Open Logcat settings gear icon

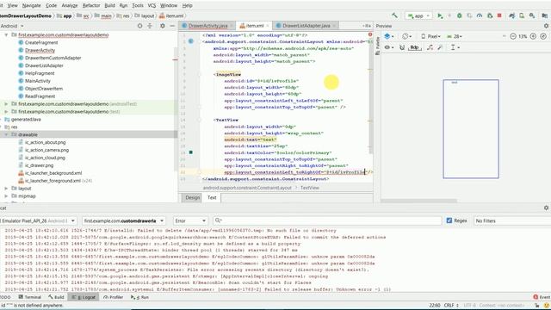[546, 208]
